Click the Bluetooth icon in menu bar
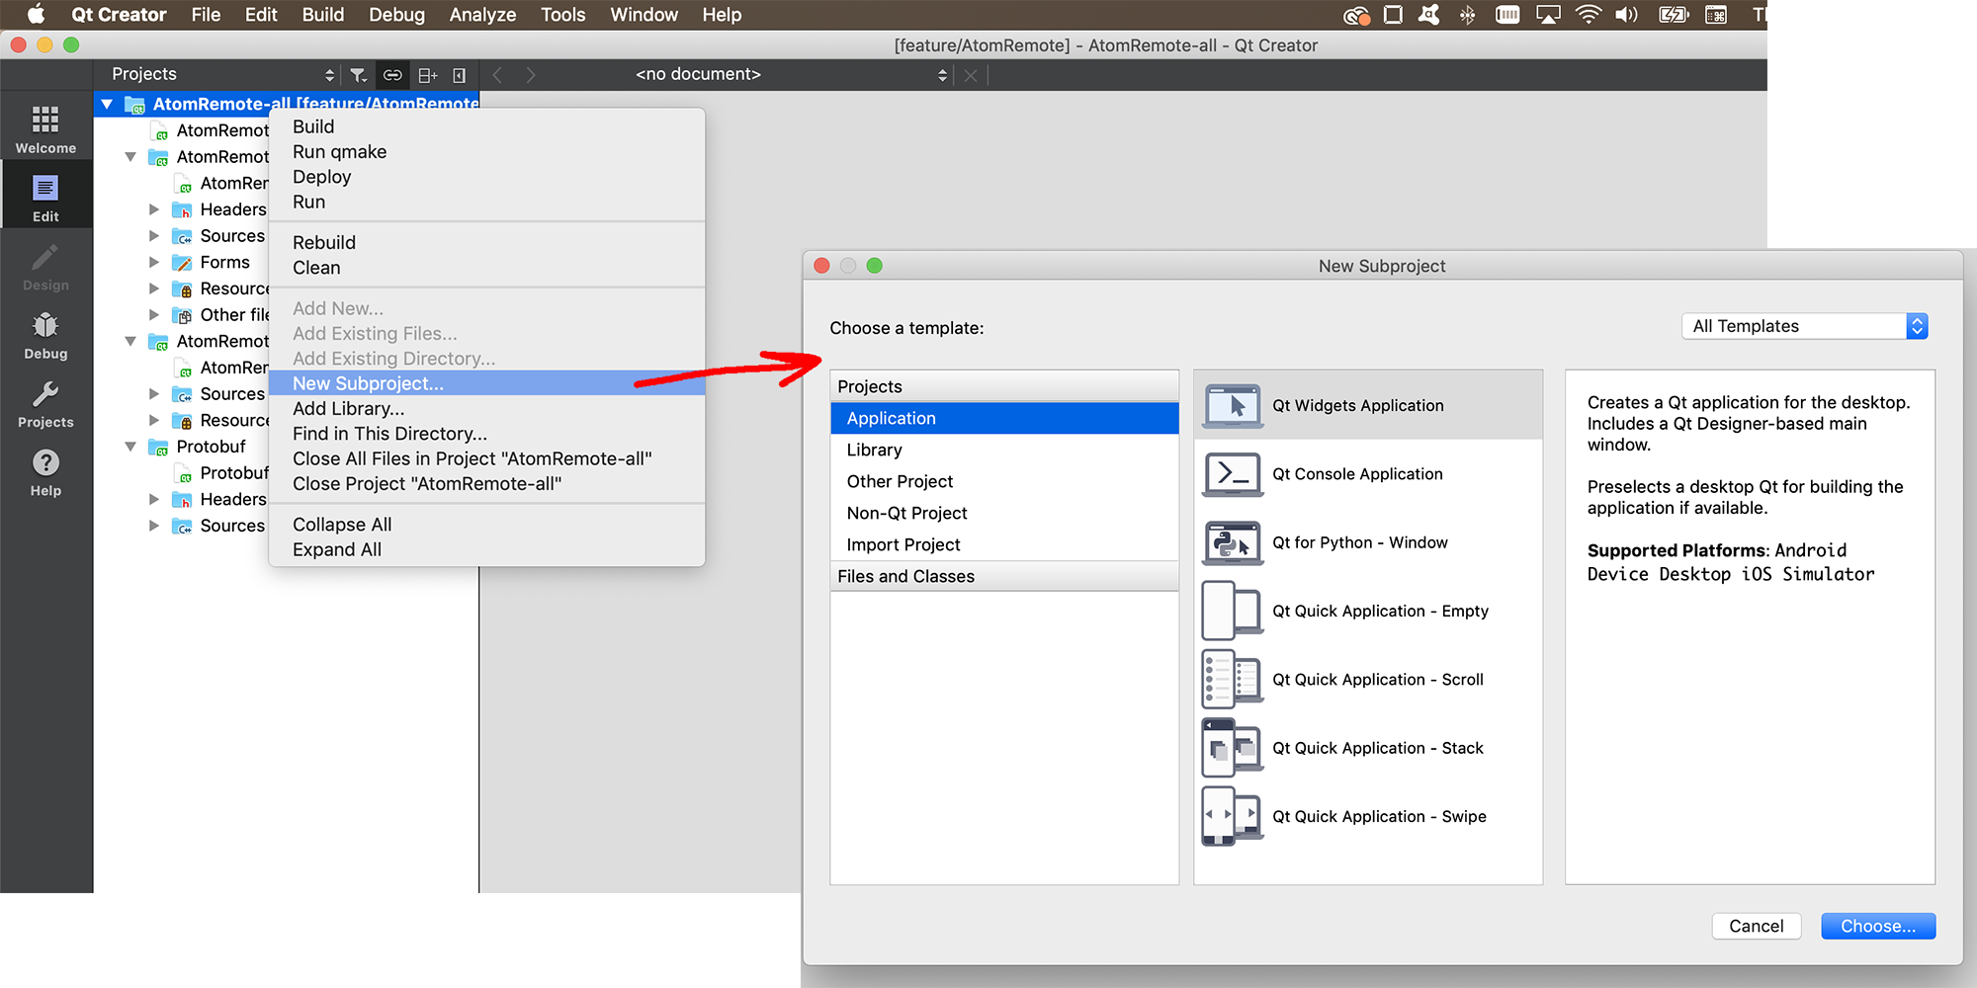Screen dimensions: 1977x988 coord(1468,15)
